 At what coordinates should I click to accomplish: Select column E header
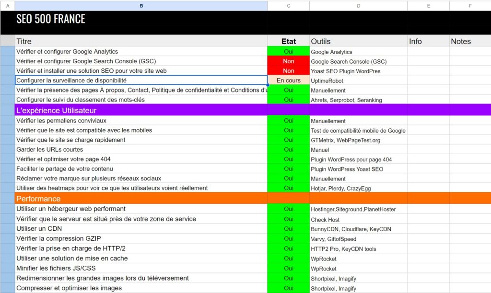428,6
